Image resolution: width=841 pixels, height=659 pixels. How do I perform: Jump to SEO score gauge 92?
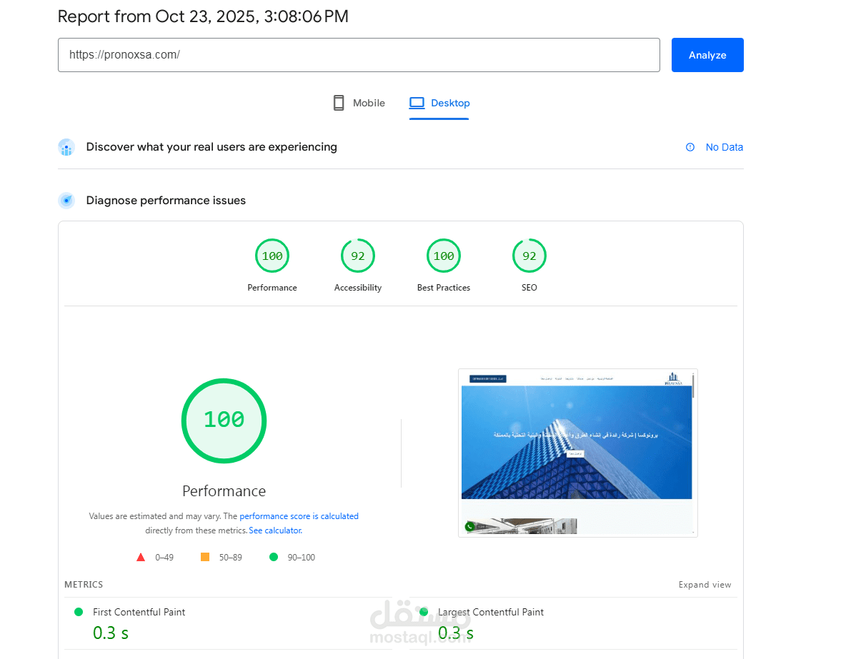(x=529, y=256)
